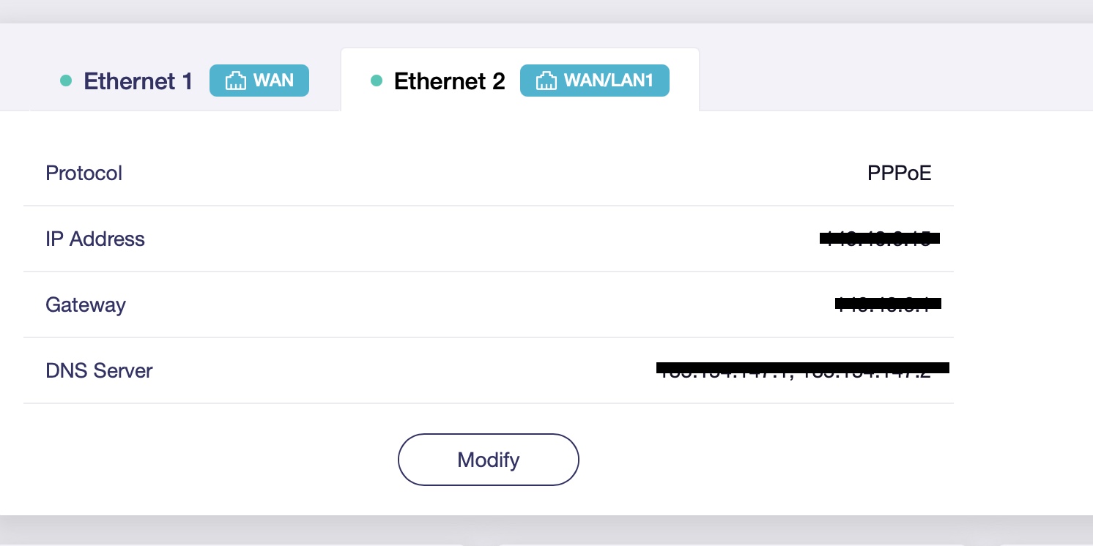The image size is (1093, 546).
Task: Click the Protocol row label
Action: coord(84,173)
